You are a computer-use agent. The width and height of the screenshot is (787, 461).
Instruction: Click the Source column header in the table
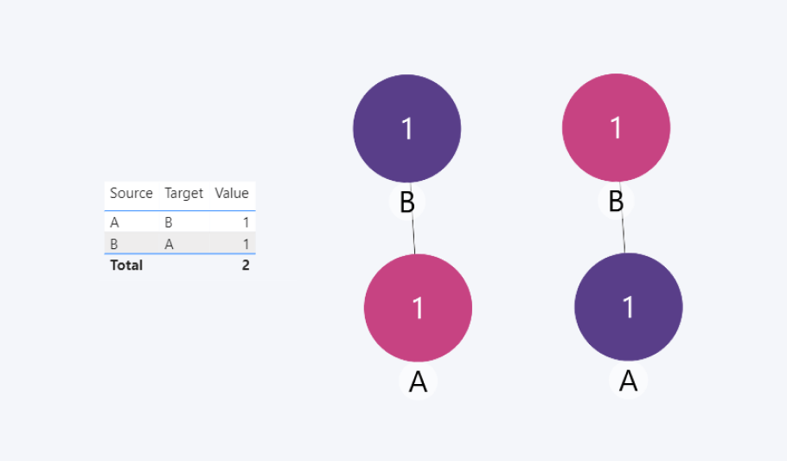tap(131, 194)
